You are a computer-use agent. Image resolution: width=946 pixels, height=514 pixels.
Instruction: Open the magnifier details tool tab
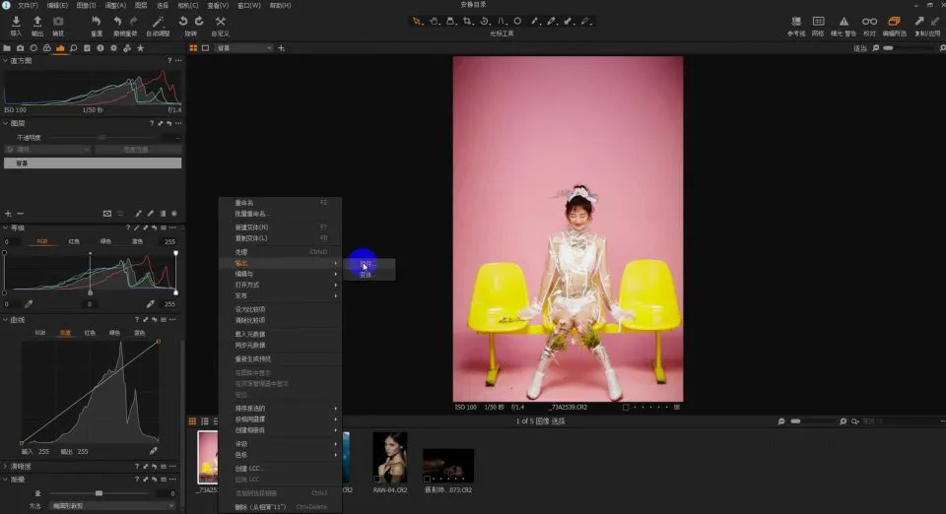pyautogui.click(x=74, y=48)
